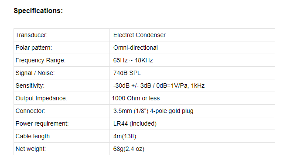Select the Sensitivity label cell

click(x=61, y=85)
